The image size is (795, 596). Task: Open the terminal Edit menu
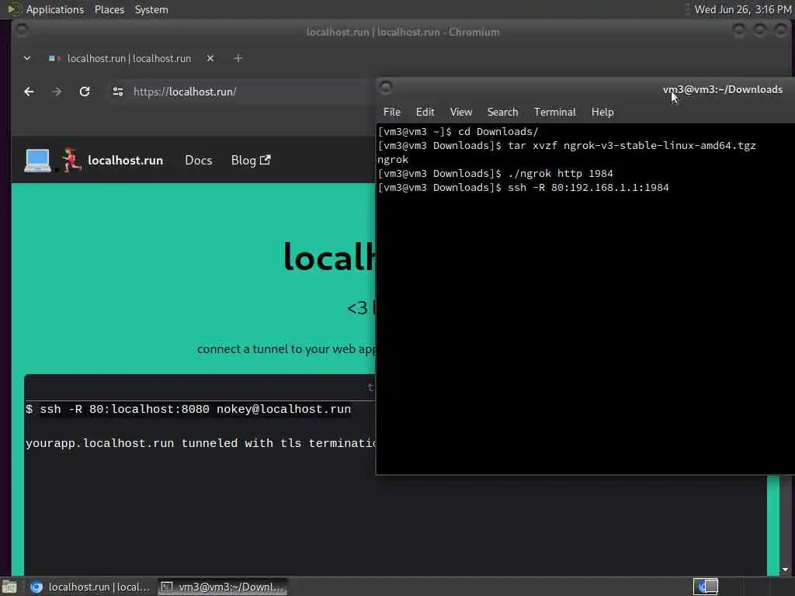tap(425, 112)
